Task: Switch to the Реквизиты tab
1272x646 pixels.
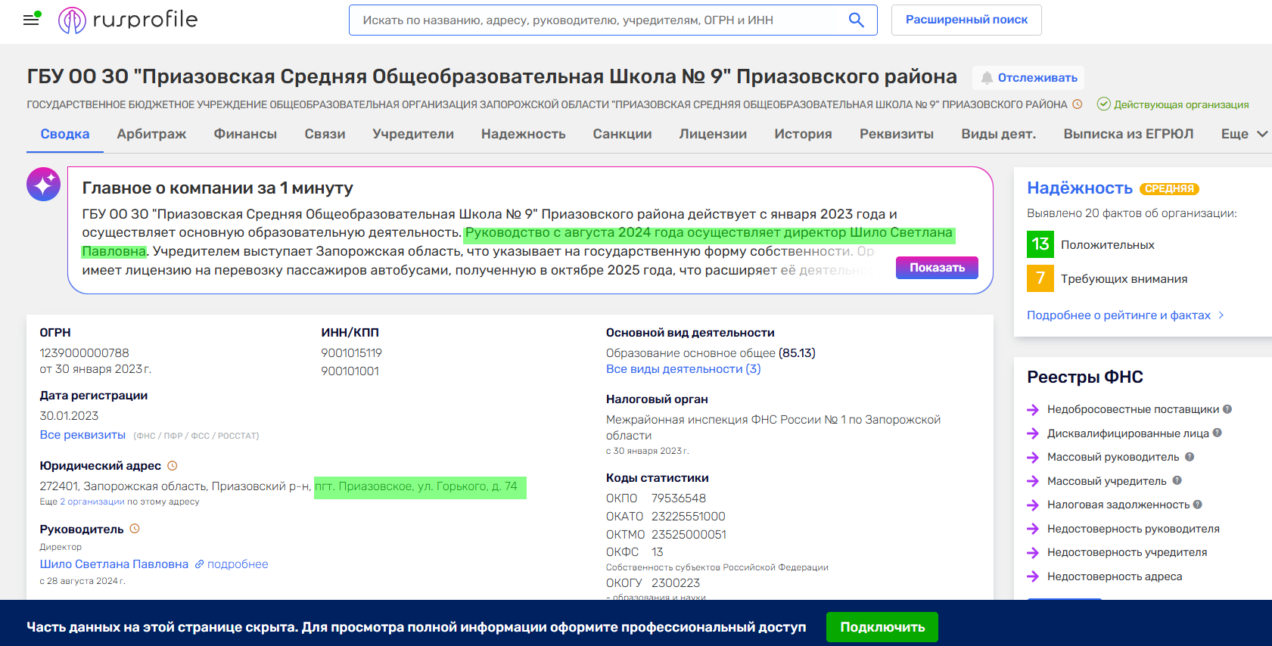Action: pos(897,134)
